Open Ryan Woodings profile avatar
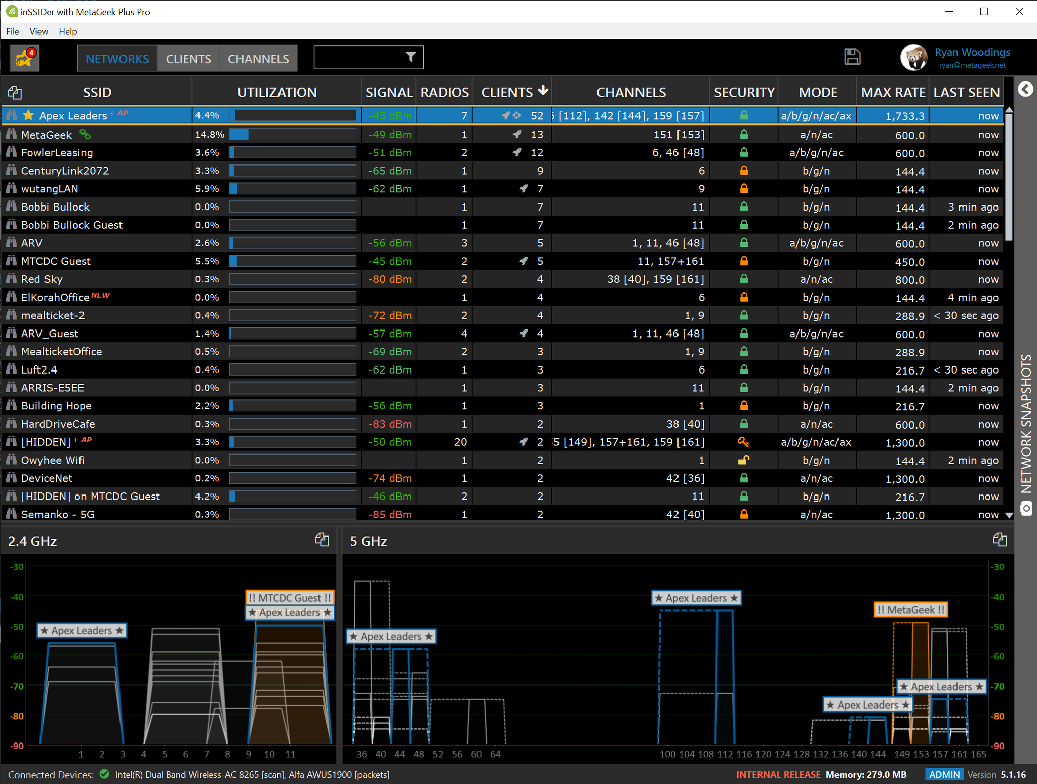Viewport: 1037px width, 784px height. tap(914, 58)
